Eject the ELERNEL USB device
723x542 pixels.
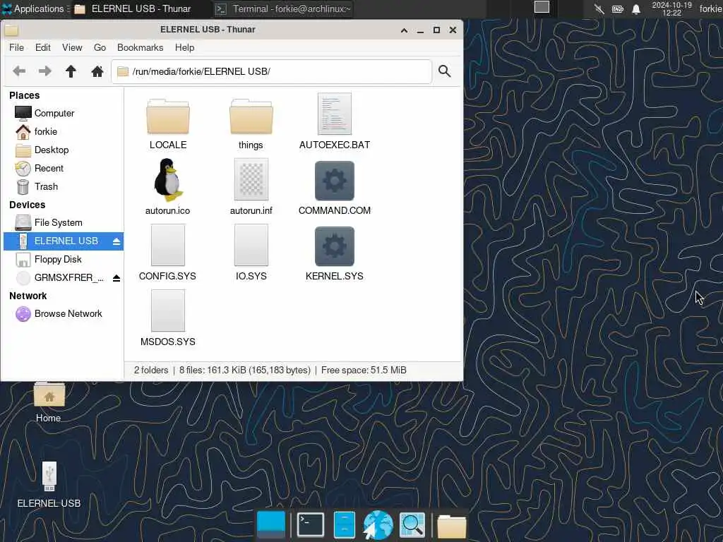[x=116, y=241]
